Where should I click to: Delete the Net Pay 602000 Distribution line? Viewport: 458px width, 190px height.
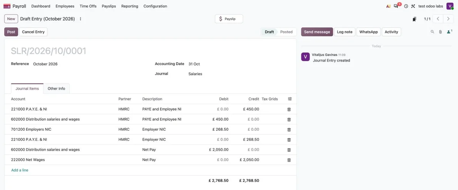[289, 150]
